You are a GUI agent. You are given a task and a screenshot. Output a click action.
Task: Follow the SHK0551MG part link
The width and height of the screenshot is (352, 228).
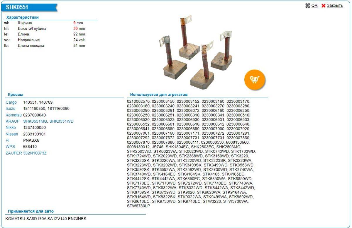pyautogui.click(x=35, y=121)
